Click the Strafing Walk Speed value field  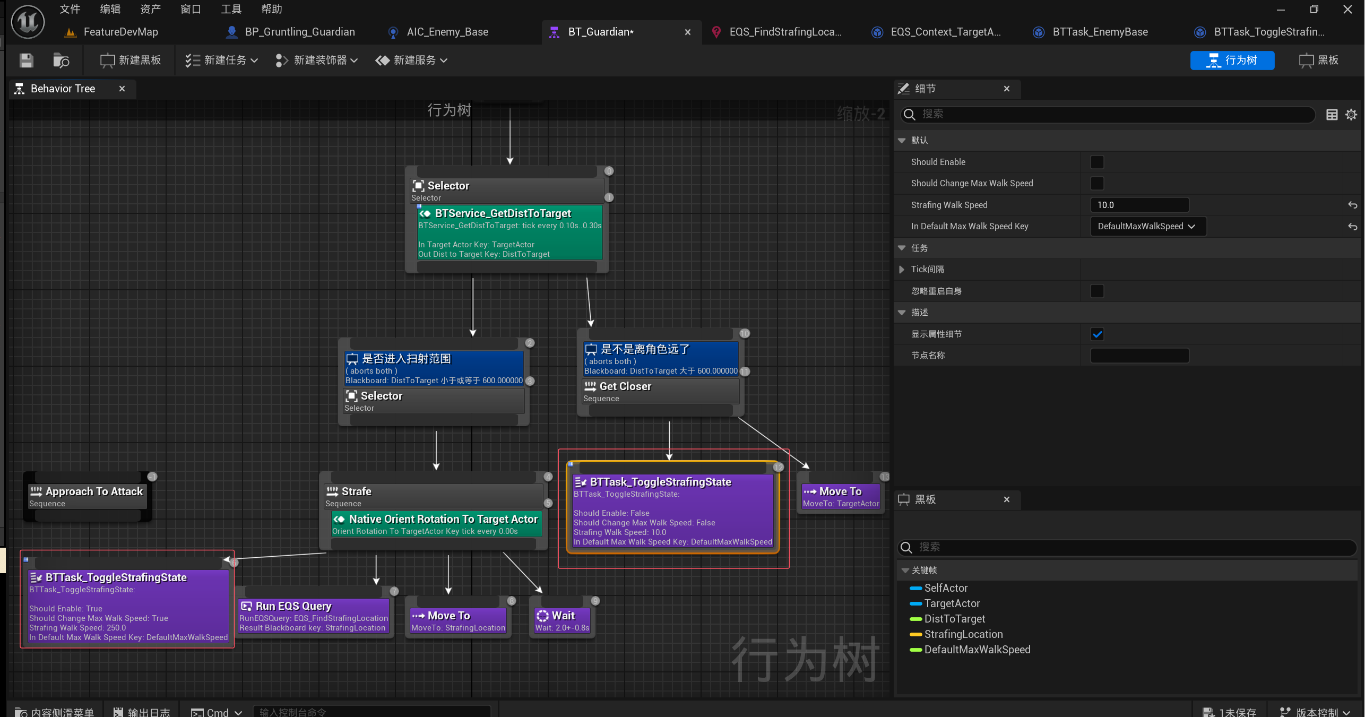coord(1139,205)
